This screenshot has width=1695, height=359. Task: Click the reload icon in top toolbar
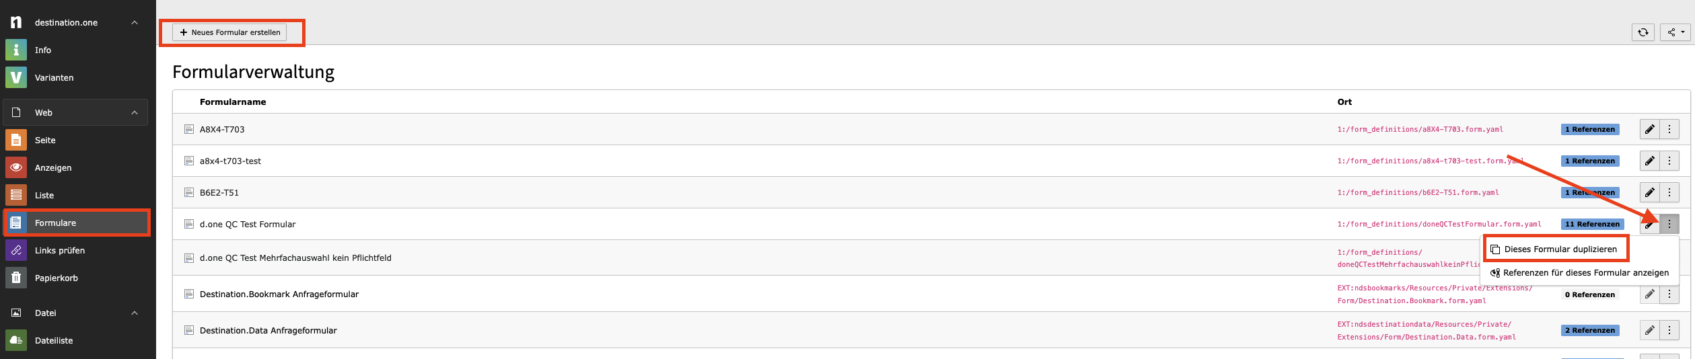[x=1643, y=32]
